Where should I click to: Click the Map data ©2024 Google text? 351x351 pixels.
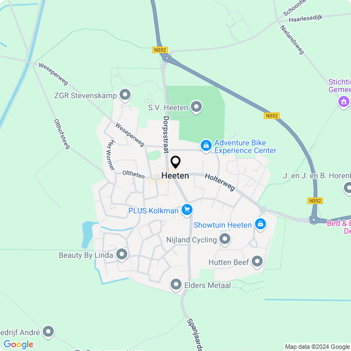pos(317,347)
